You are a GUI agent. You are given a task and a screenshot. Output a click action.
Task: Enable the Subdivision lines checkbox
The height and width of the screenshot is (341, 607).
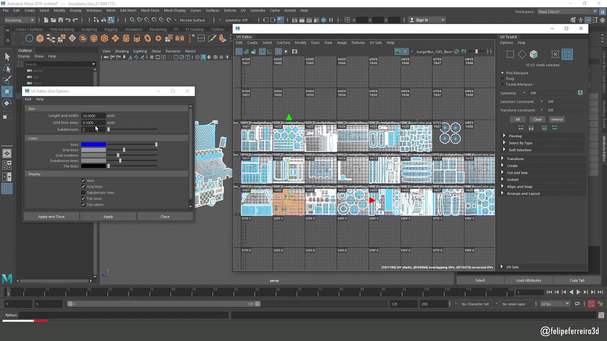(x=83, y=193)
